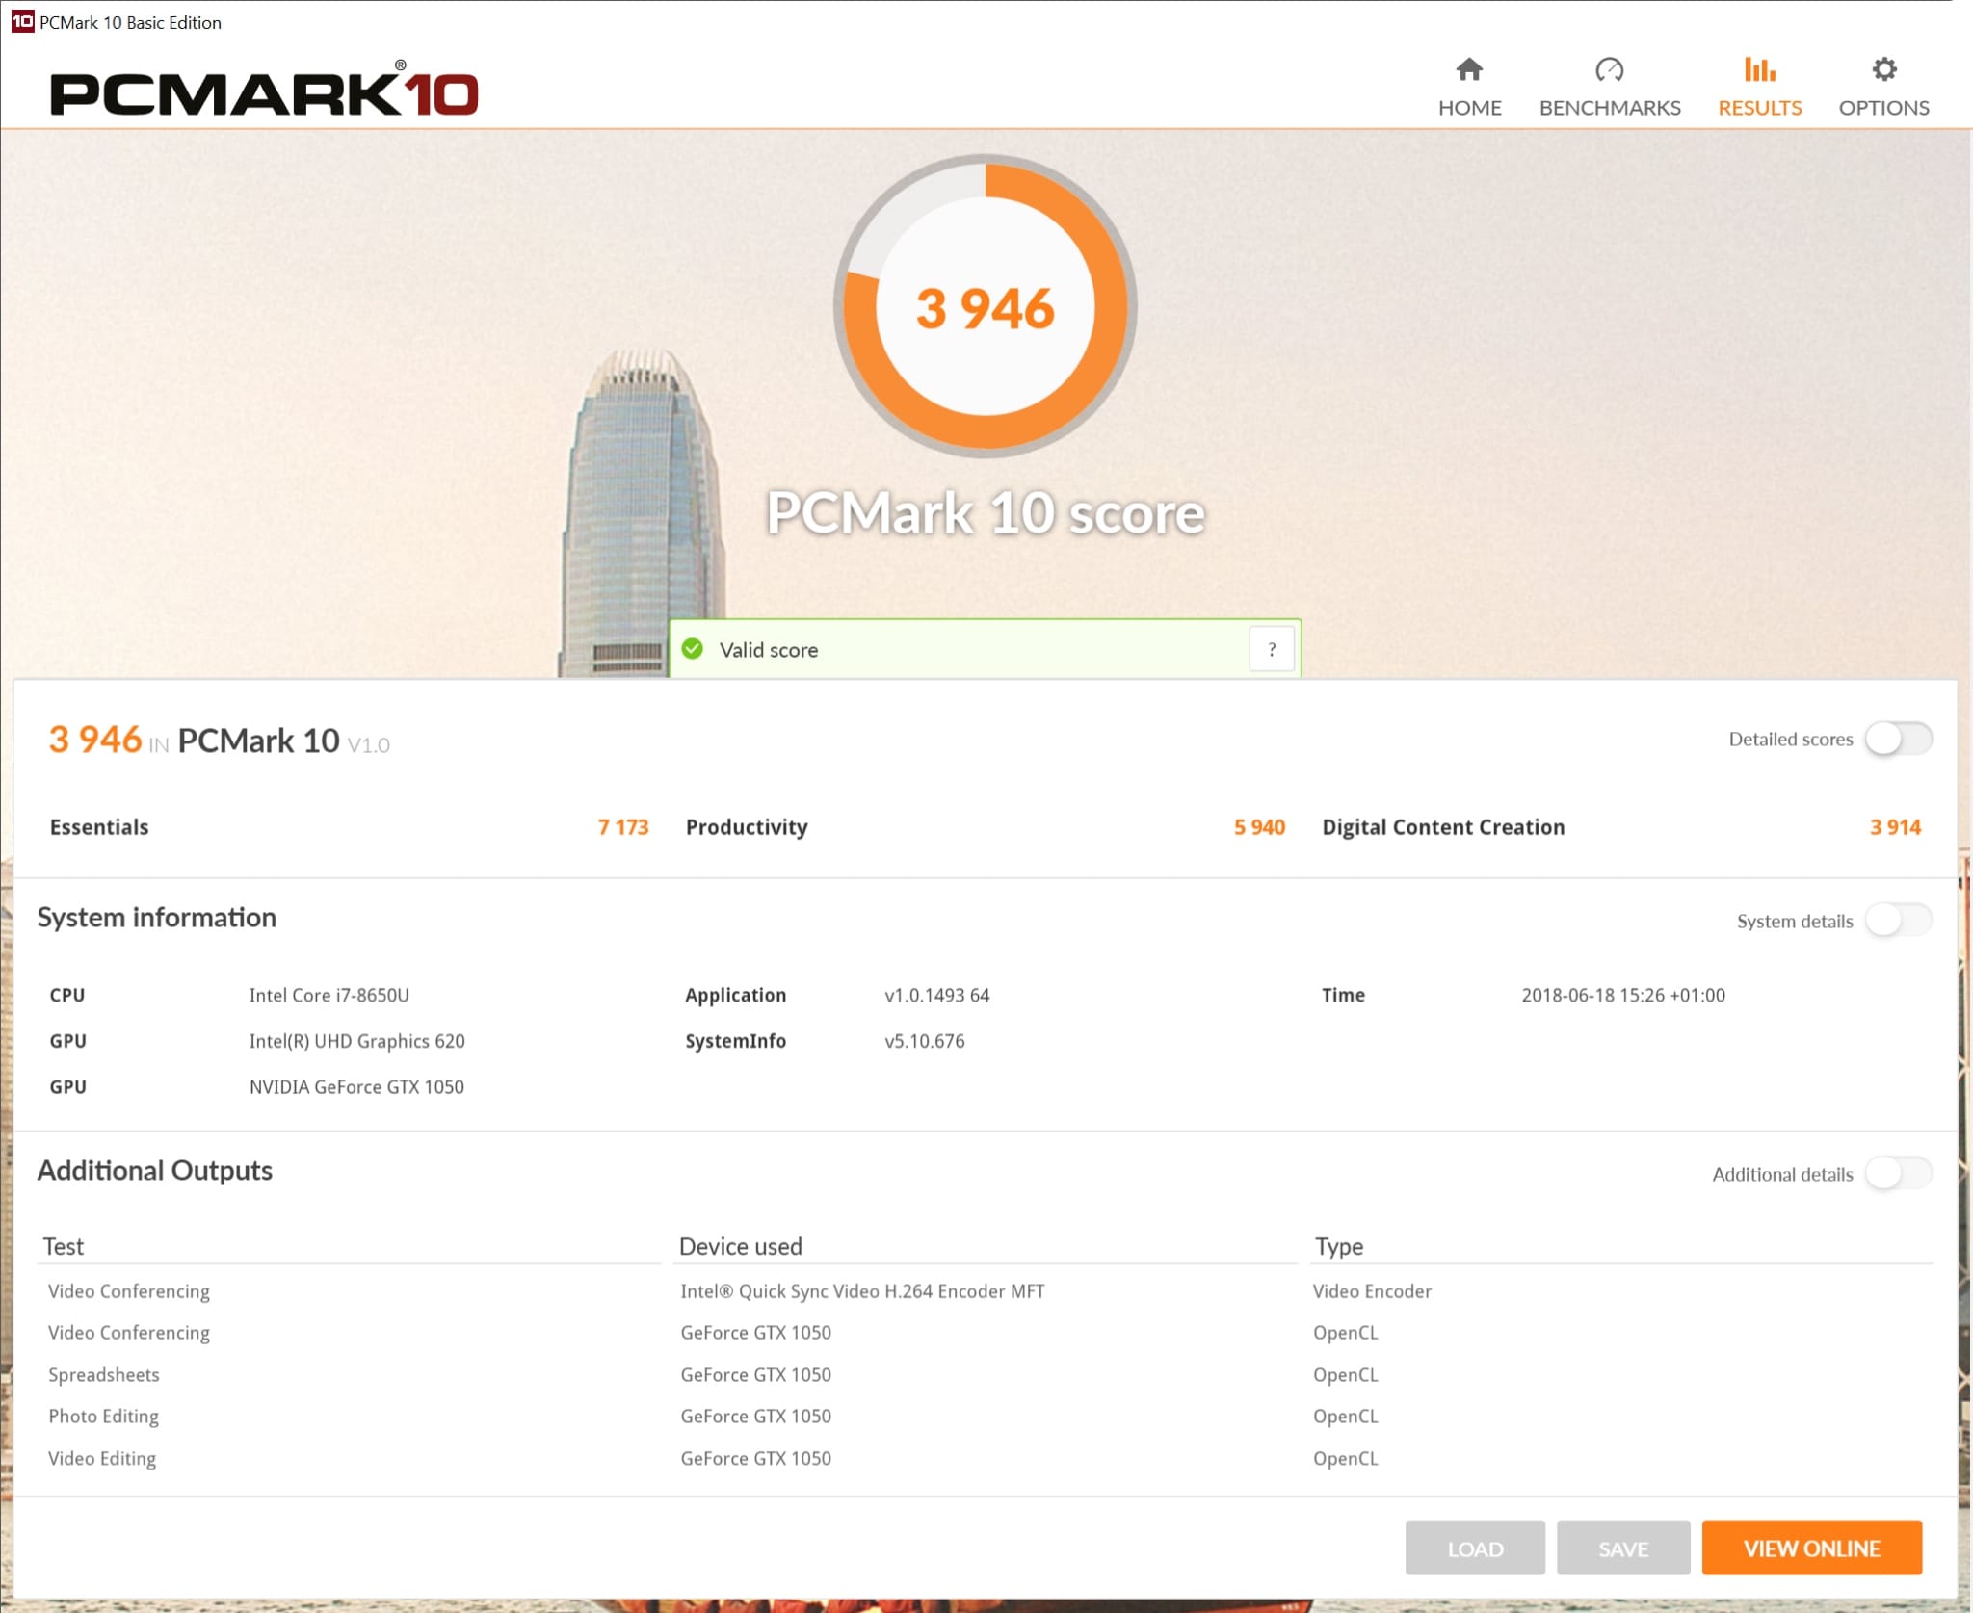
Task: Click the Essentials label
Action: 99,827
